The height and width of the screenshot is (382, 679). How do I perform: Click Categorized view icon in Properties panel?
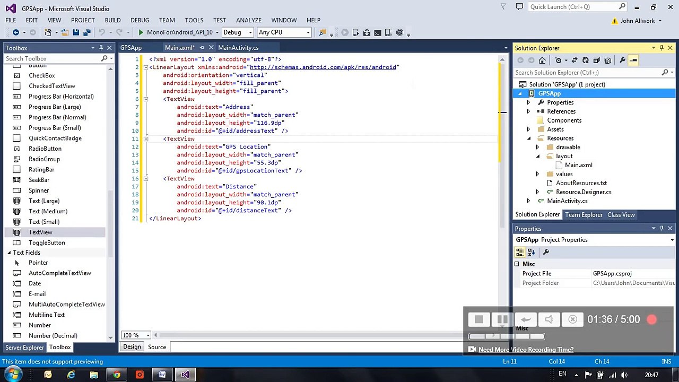tap(520, 252)
